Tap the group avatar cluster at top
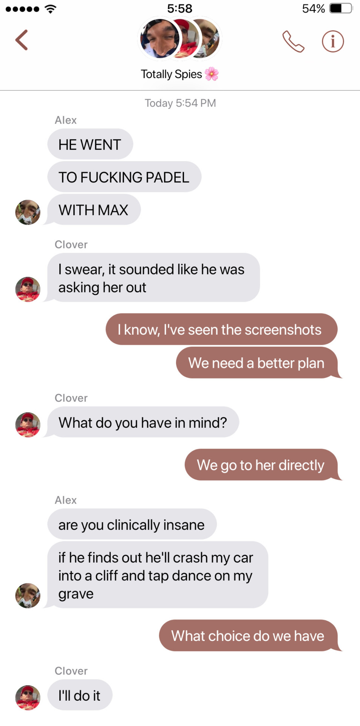 [x=180, y=39]
